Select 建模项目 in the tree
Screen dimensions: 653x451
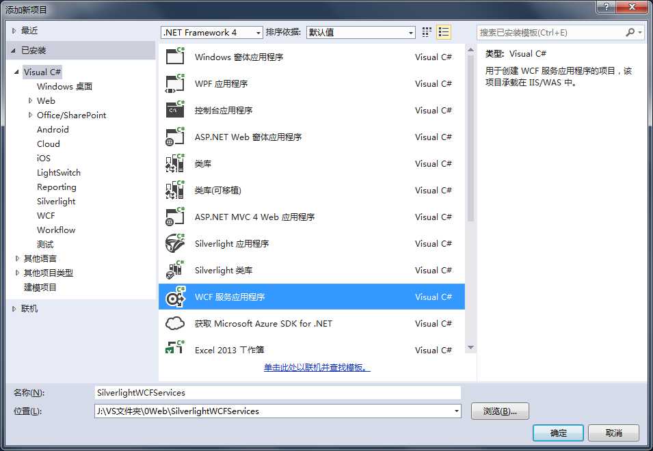pyautogui.click(x=40, y=287)
